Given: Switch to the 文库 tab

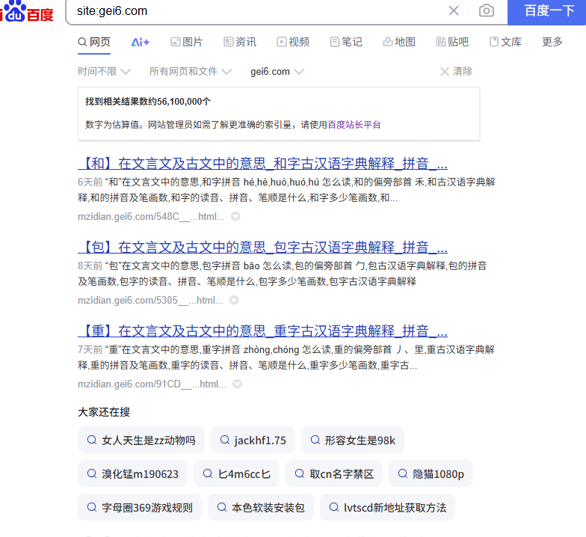Looking at the screenshot, I should pos(505,42).
